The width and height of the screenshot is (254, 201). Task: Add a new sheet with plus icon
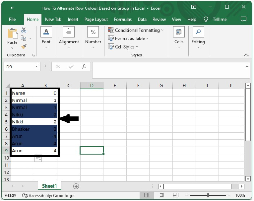pos(76,186)
